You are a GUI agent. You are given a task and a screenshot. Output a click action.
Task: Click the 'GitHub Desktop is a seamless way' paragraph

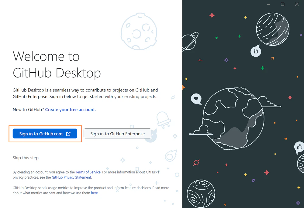pos(85,93)
